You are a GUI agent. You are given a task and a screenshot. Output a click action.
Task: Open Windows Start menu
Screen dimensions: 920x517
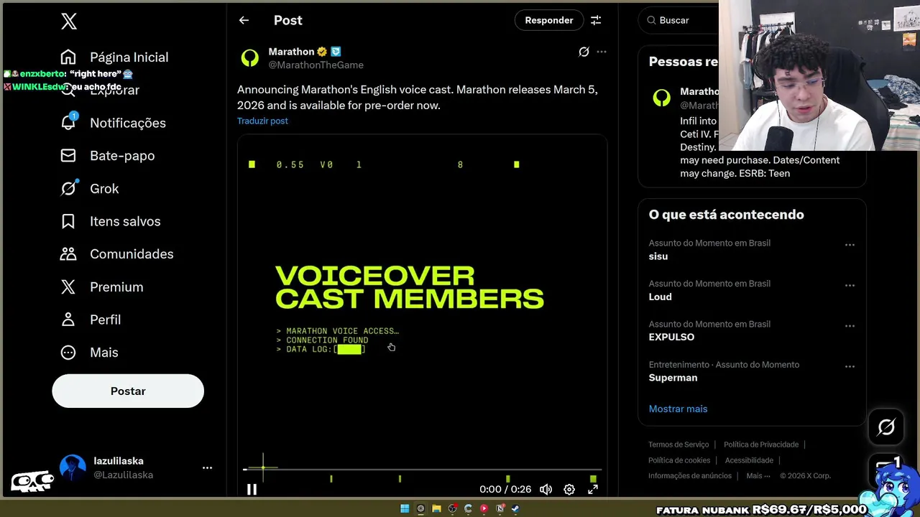[x=405, y=509]
